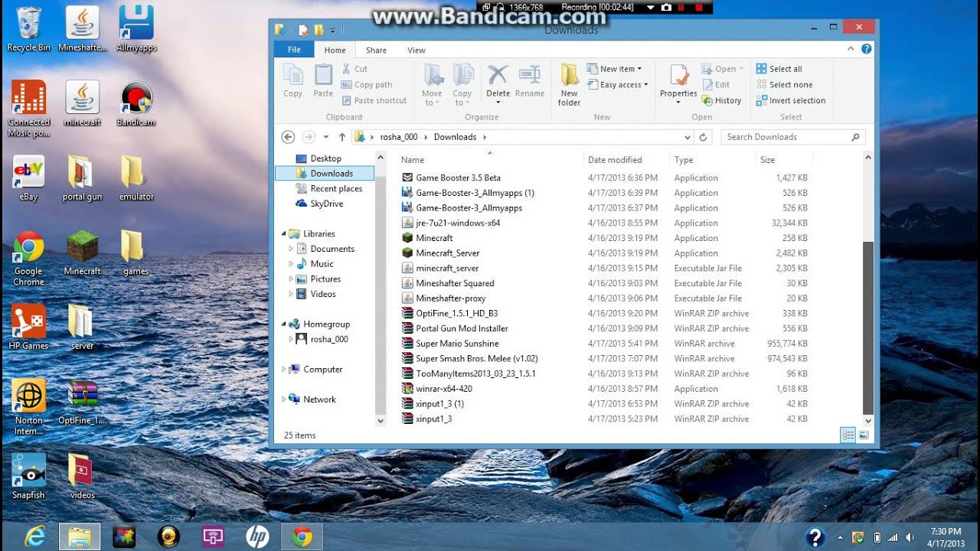Select the Google Chrome desktop icon
Image resolution: width=980 pixels, height=551 pixels.
click(x=28, y=259)
